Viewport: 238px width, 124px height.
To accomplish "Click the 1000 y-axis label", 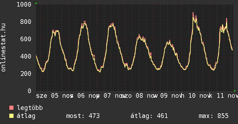I will 24,5.
